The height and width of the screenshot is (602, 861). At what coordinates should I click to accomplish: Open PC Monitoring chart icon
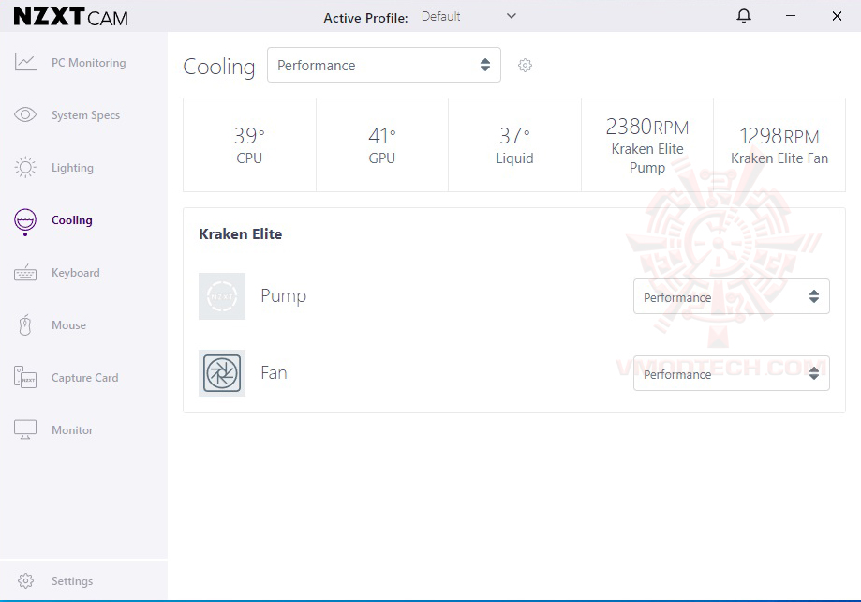[25, 62]
